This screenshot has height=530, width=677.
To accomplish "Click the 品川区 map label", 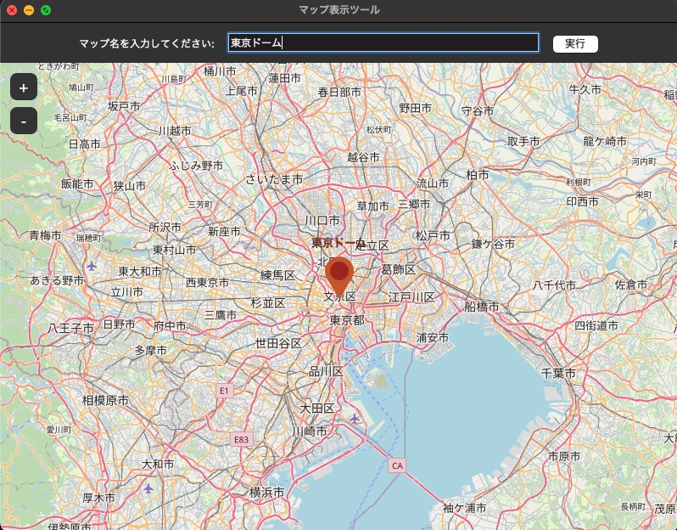I will point(327,371).
